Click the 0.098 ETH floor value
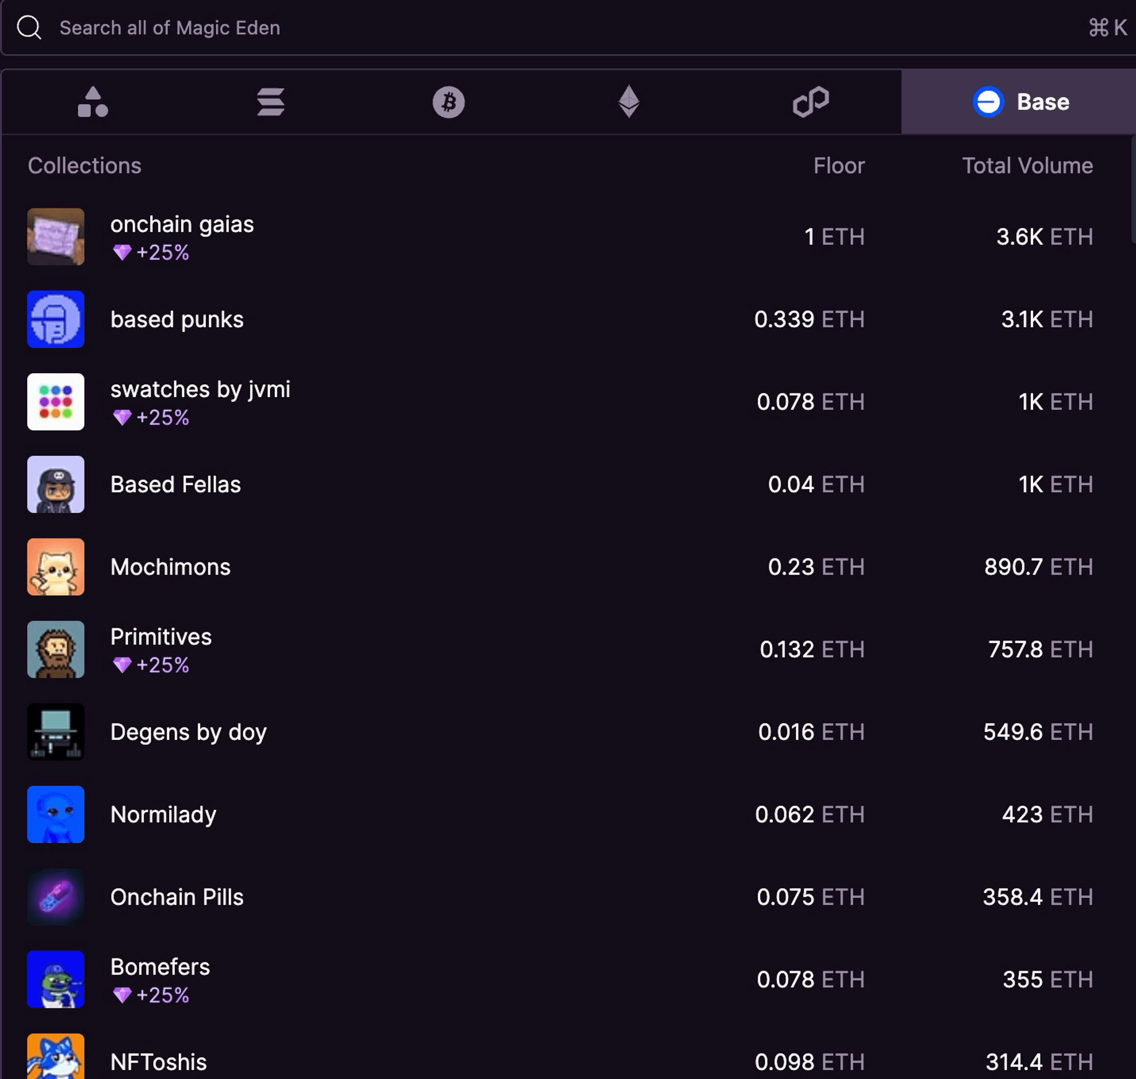Viewport: 1136px width, 1079px height. tap(809, 1063)
